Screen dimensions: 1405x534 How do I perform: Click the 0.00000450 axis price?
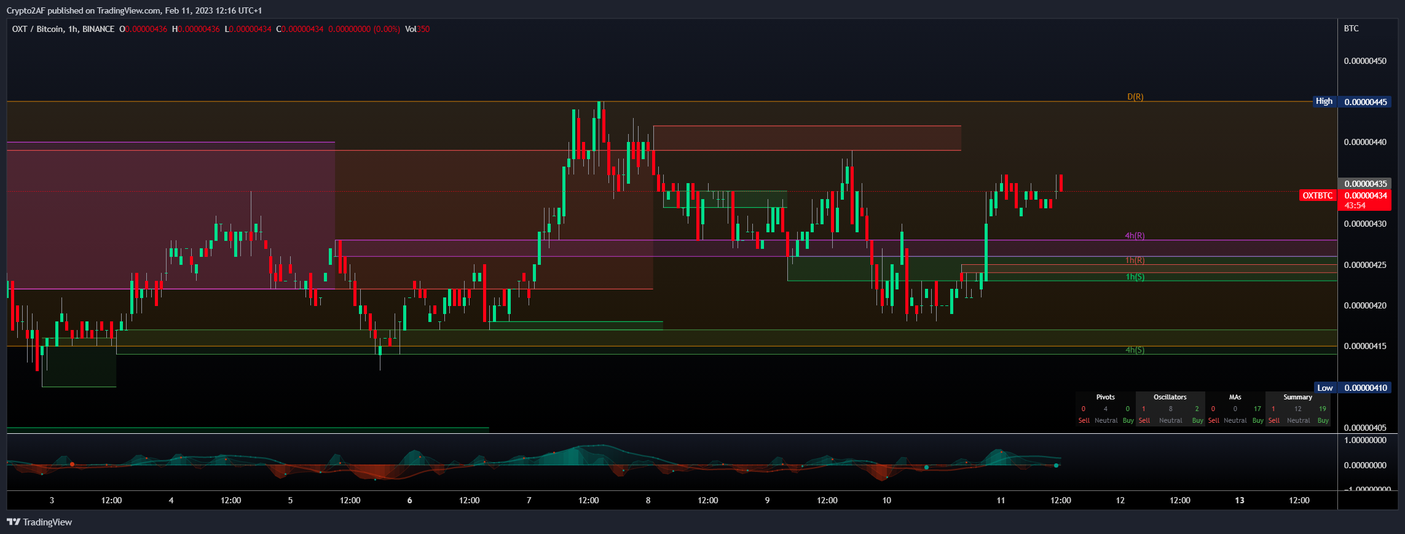[x=1365, y=61]
